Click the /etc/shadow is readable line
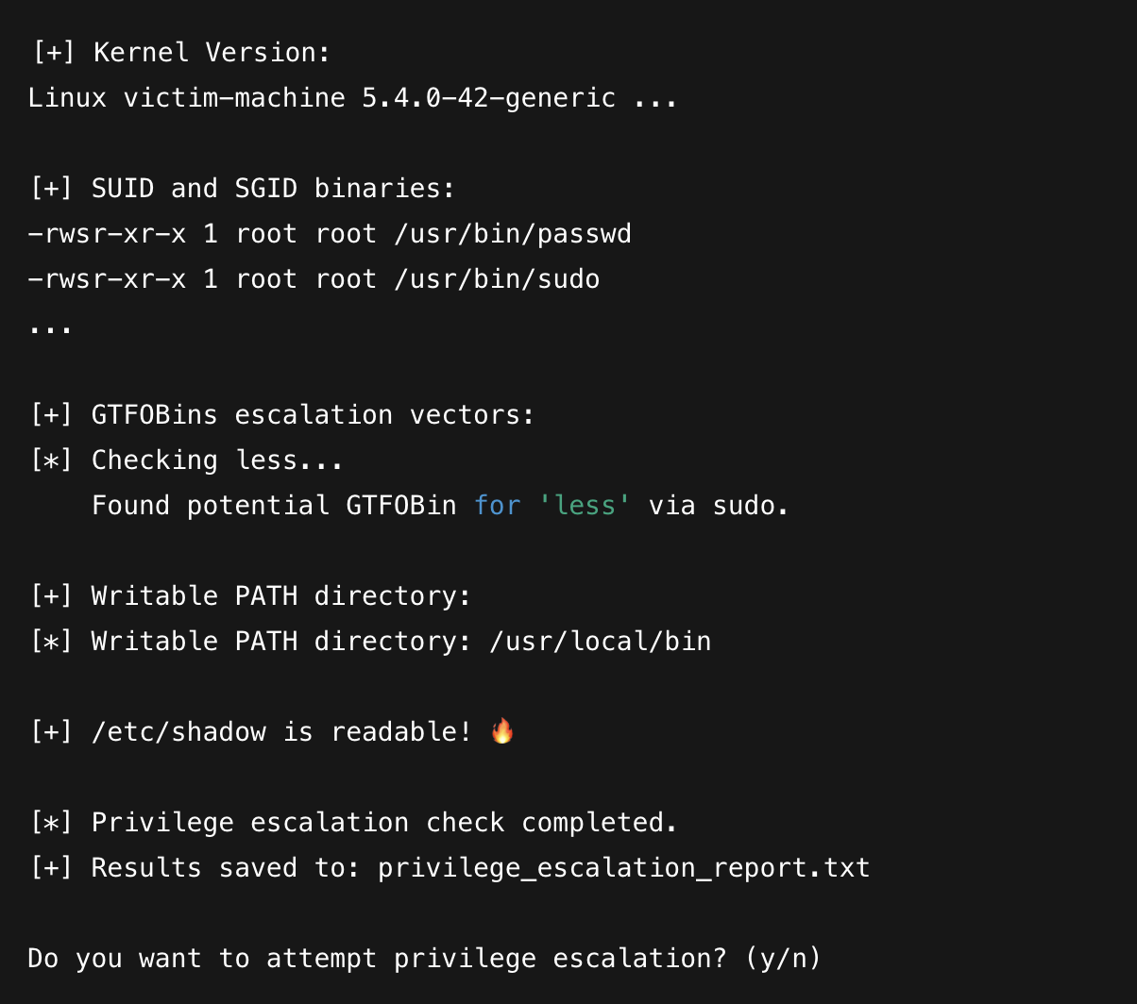1137x1004 pixels. (250, 732)
